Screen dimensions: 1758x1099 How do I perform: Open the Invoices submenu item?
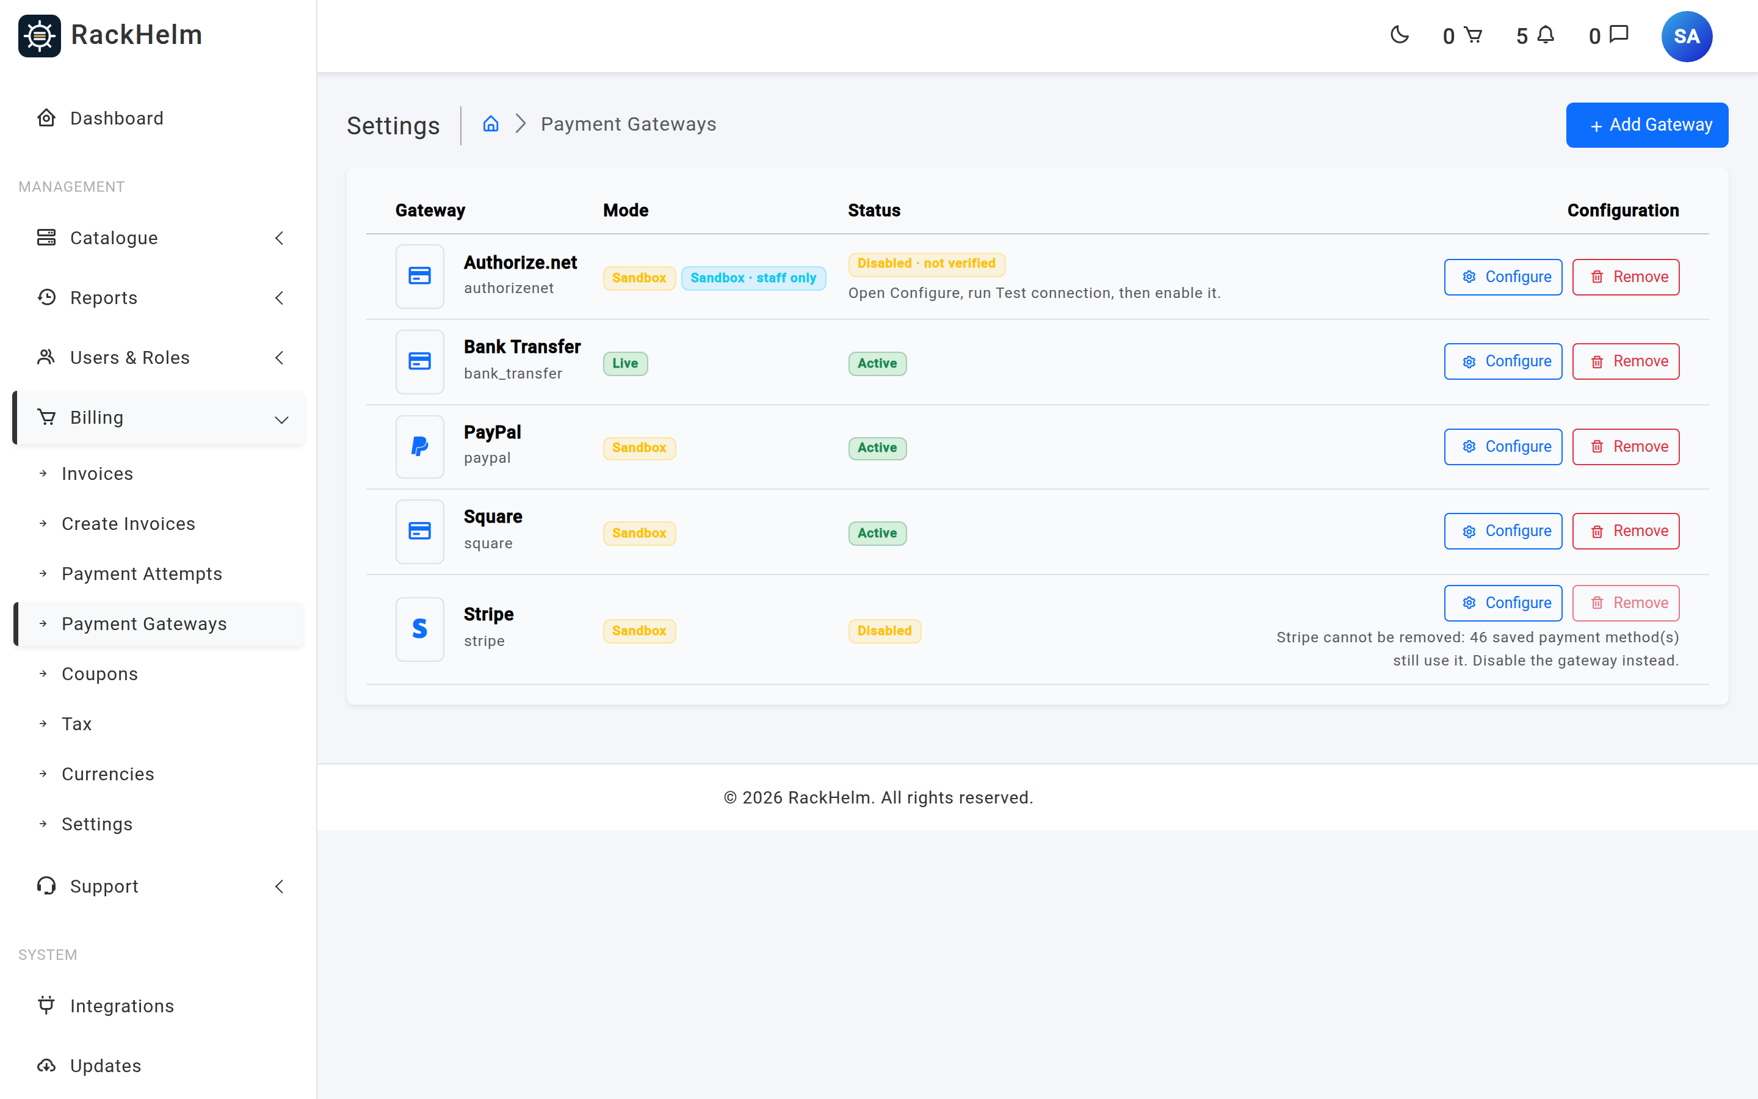tap(158, 474)
